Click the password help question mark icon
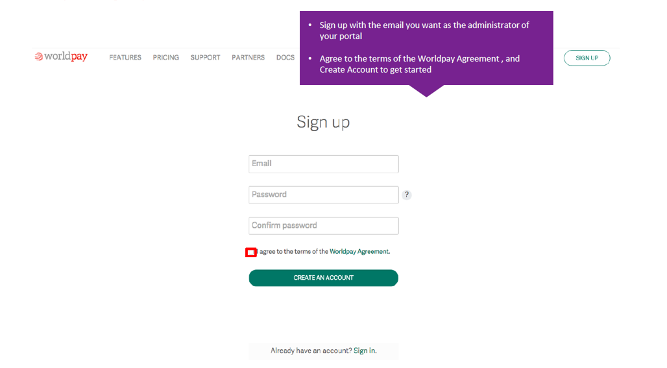Image resolution: width=667 pixels, height=368 pixels. [x=407, y=195]
